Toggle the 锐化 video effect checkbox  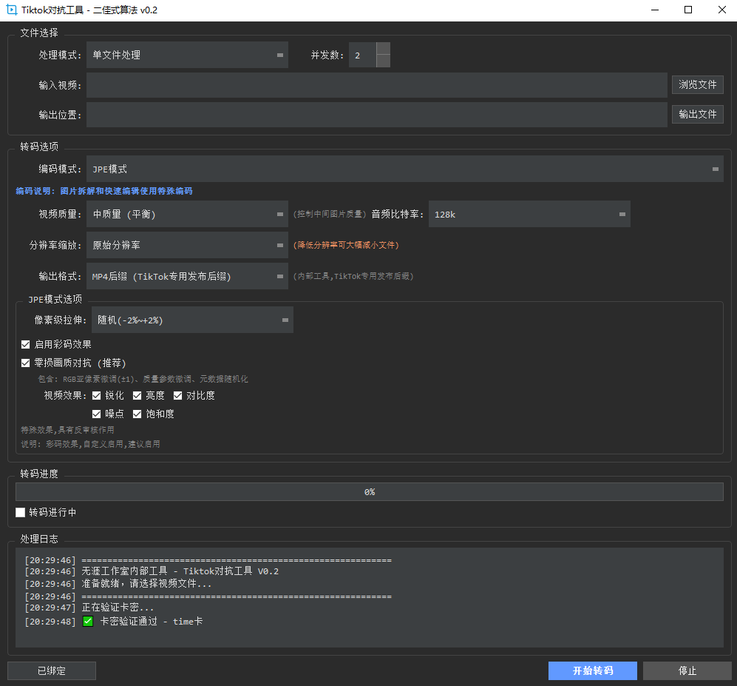point(97,396)
